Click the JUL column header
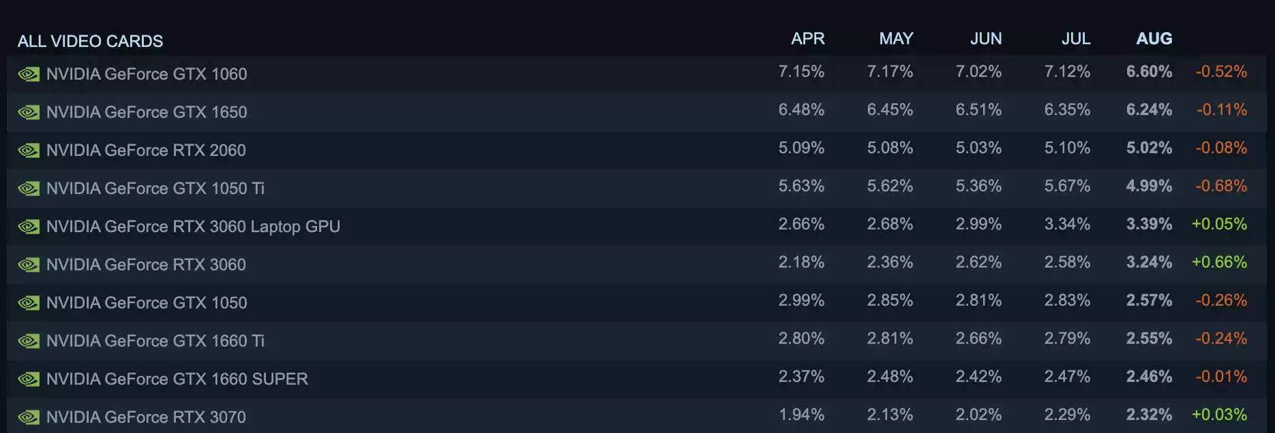The image size is (1275, 433). (1076, 39)
